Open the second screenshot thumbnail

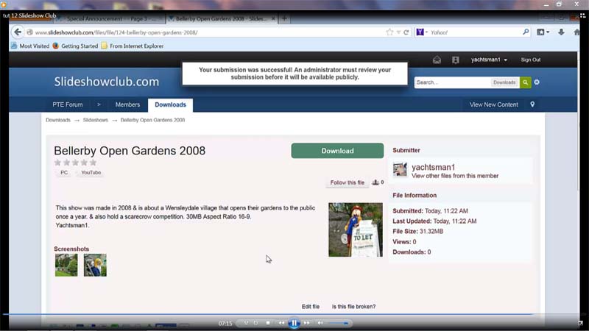pos(95,265)
